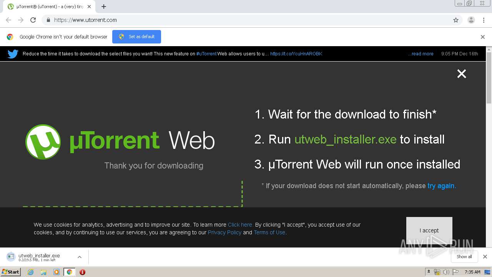Open a new tab with plus button
Screen dimensions: 492x277
pyautogui.click(x=104, y=7)
